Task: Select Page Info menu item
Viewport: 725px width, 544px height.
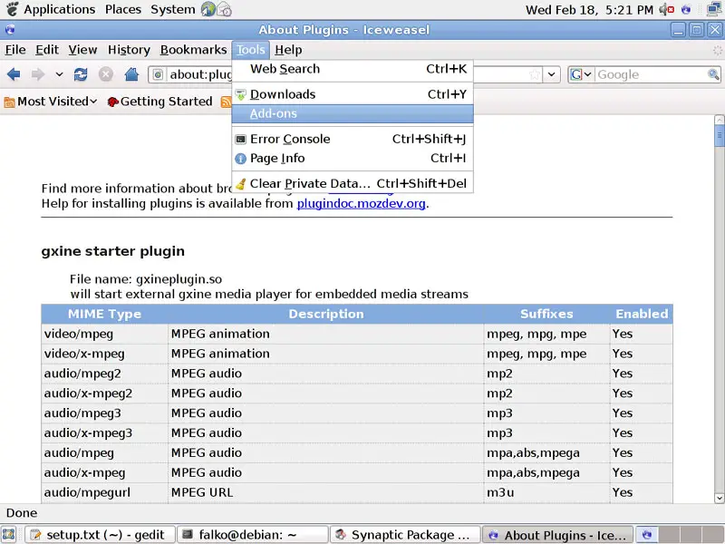Action: [277, 158]
